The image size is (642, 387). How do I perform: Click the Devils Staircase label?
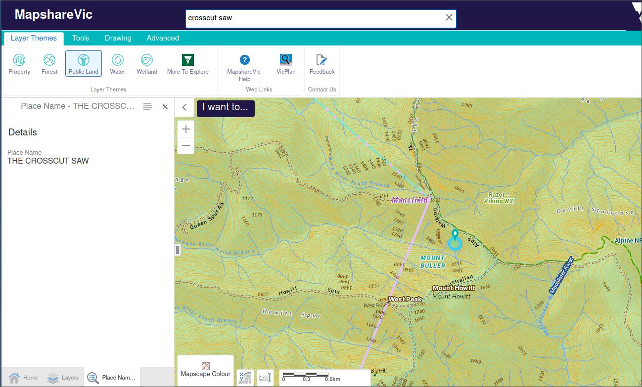point(595,210)
